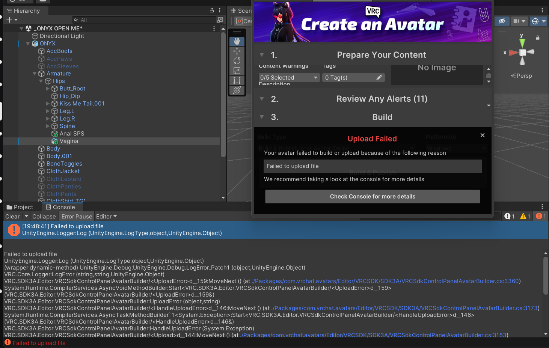Click the Hierarchy vertical scrollbar

pyautogui.click(x=223, y=94)
